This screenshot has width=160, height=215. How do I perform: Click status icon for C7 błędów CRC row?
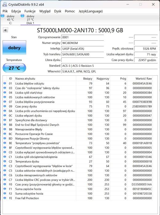(5, 180)
